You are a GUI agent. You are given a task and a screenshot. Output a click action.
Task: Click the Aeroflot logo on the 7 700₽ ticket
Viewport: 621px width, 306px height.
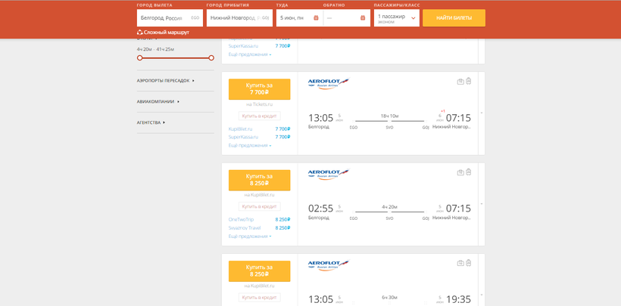click(328, 84)
